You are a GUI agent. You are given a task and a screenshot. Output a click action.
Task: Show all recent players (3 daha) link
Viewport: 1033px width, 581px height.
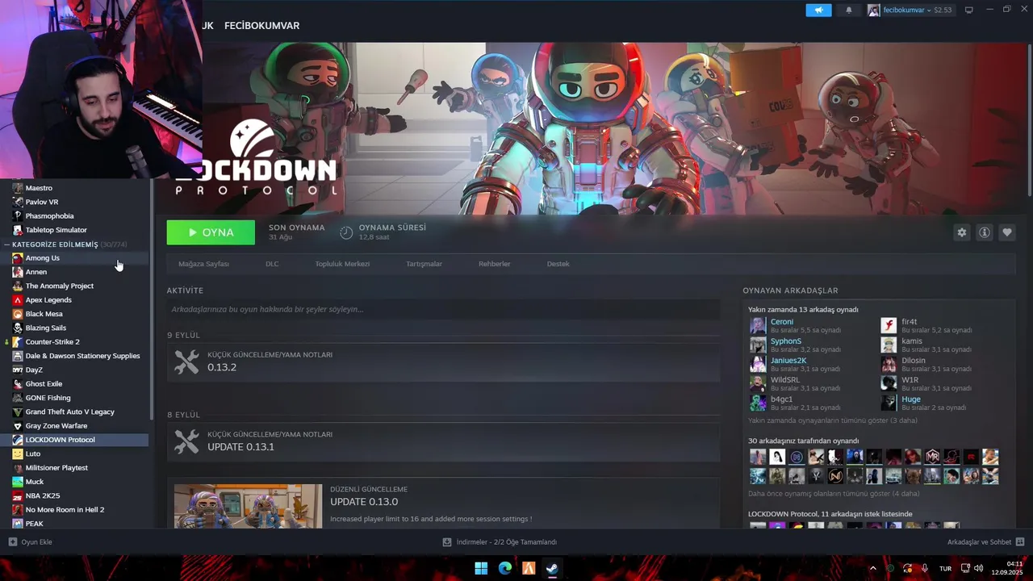pyautogui.click(x=833, y=420)
